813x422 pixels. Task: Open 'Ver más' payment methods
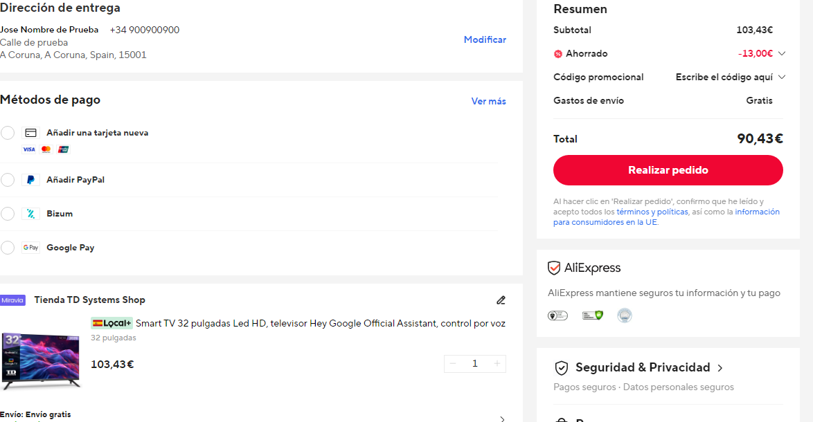pyautogui.click(x=488, y=101)
